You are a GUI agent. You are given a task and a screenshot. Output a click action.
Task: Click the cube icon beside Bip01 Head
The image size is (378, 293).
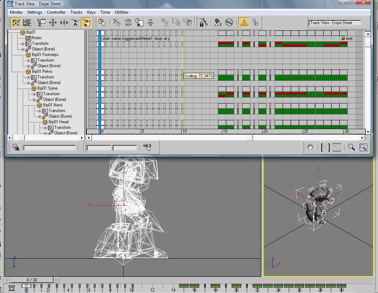(45, 122)
